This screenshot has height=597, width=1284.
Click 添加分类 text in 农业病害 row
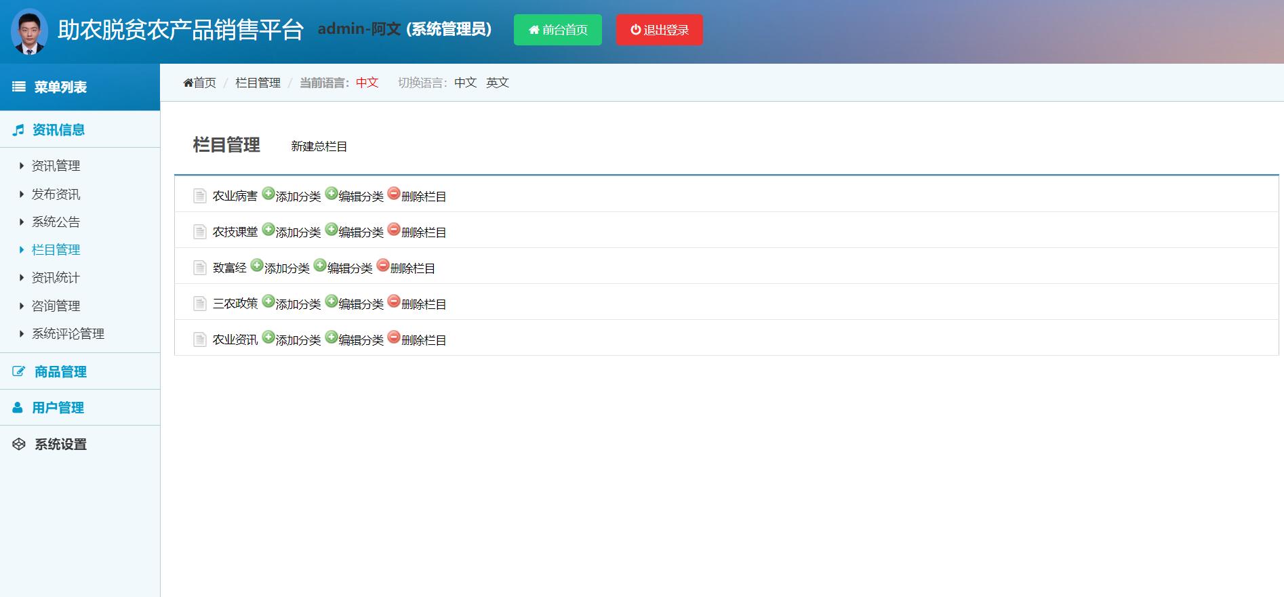298,197
